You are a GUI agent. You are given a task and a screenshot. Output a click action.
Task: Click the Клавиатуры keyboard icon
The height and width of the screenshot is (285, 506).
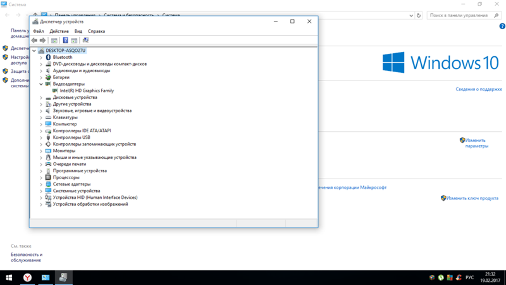(48, 117)
